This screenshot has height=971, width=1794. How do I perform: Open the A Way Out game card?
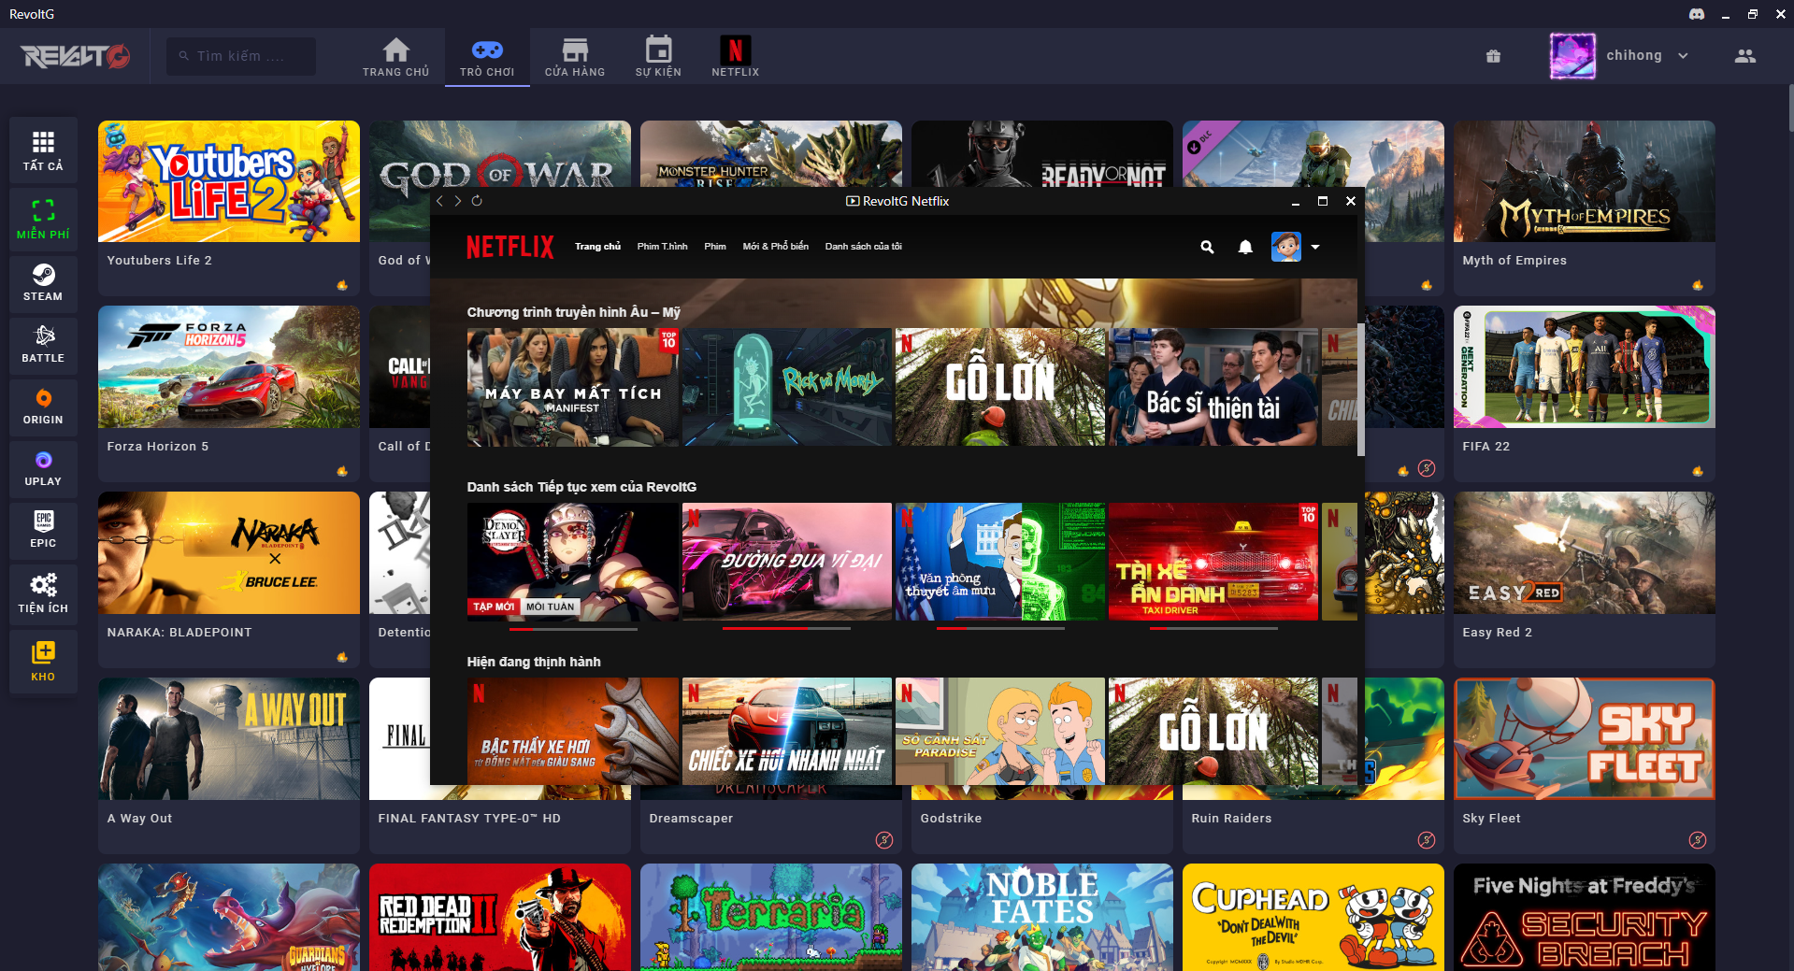(x=229, y=766)
